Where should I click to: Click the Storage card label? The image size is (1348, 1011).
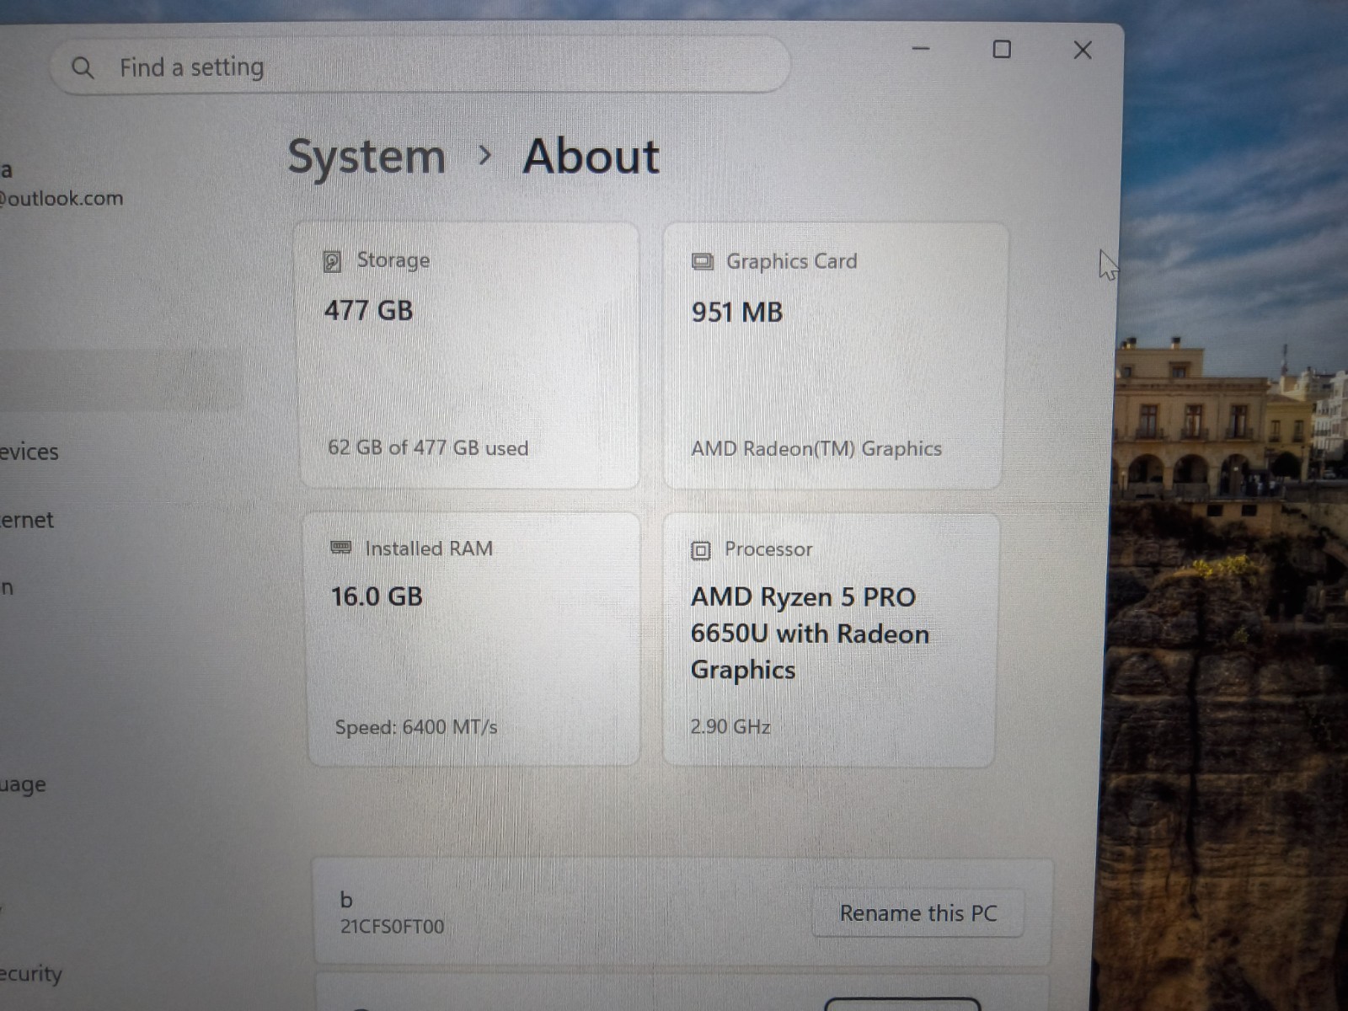pyautogui.click(x=393, y=260)
